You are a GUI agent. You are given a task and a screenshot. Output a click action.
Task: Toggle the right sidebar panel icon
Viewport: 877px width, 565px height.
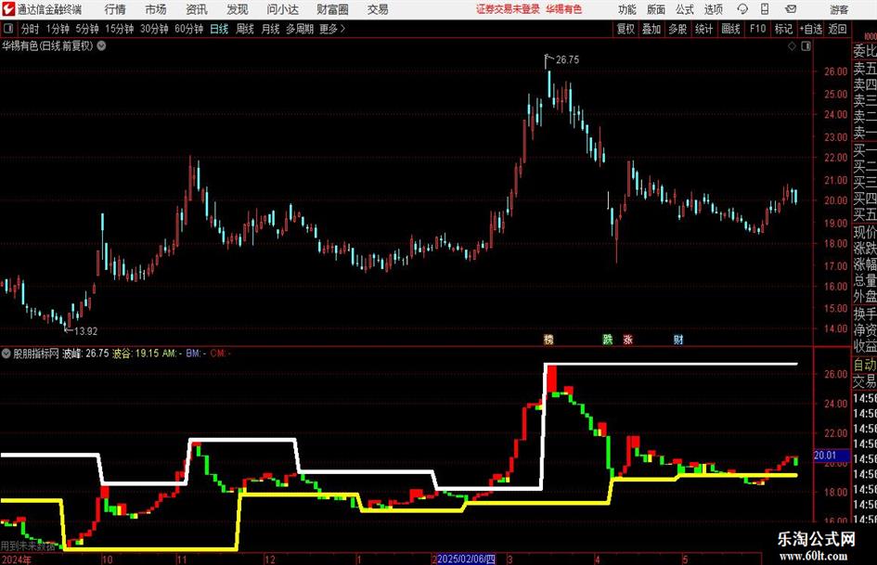806,46
